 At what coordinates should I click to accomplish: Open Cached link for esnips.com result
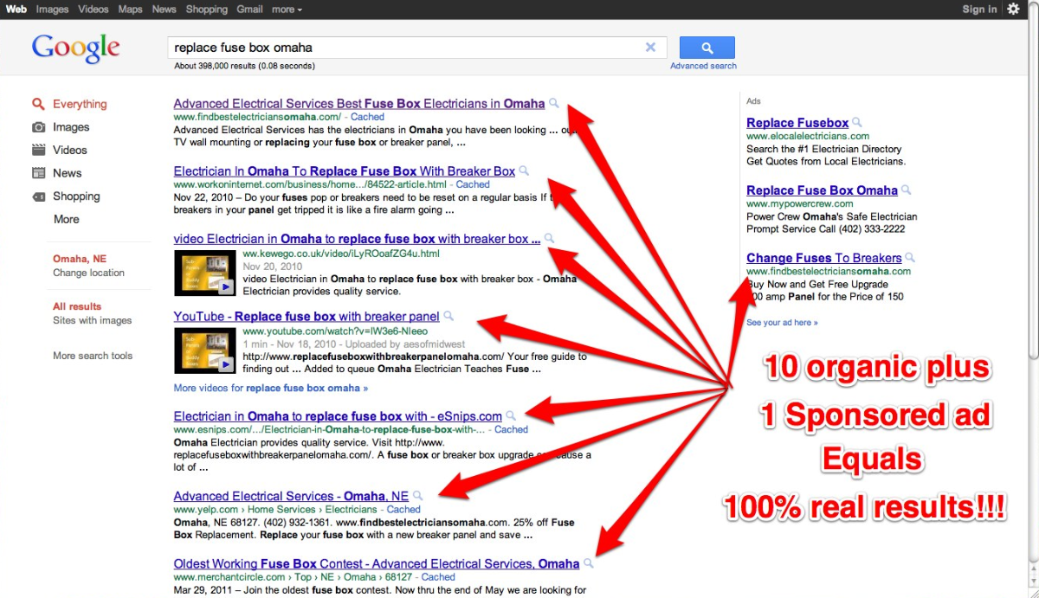point(511,429)
